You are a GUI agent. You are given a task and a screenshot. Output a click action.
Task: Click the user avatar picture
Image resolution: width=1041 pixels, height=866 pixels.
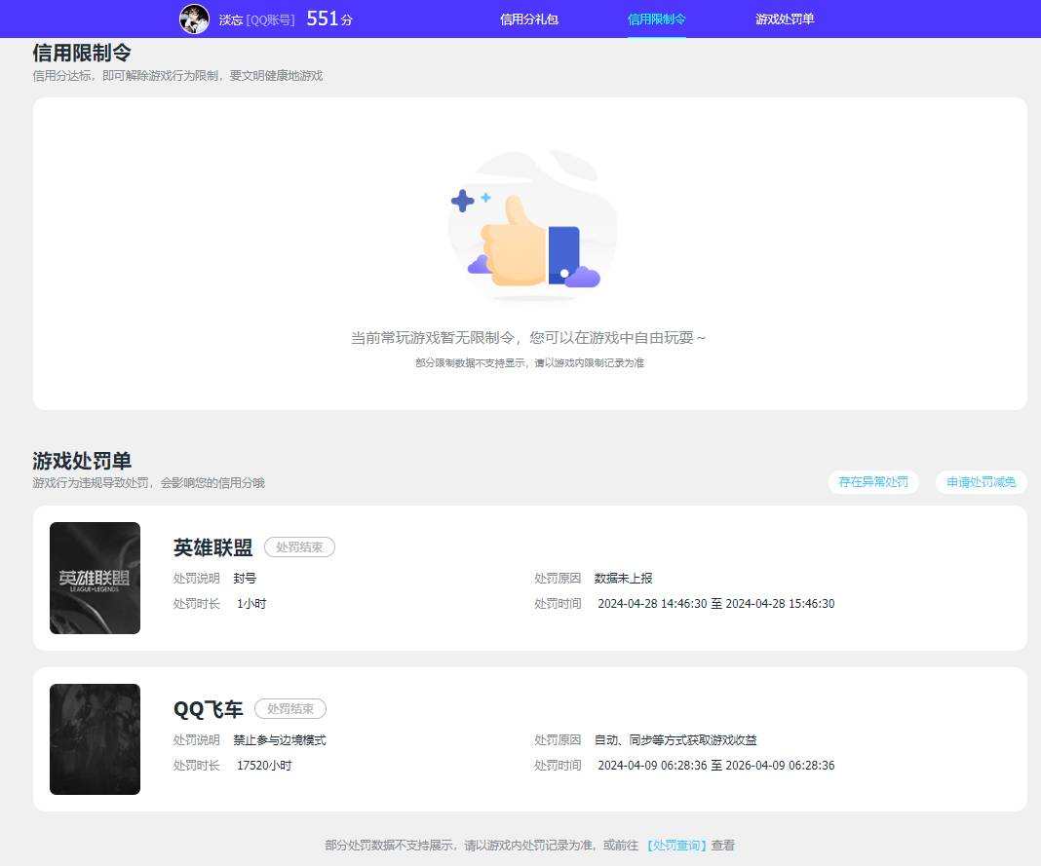[x=194, y=19]
